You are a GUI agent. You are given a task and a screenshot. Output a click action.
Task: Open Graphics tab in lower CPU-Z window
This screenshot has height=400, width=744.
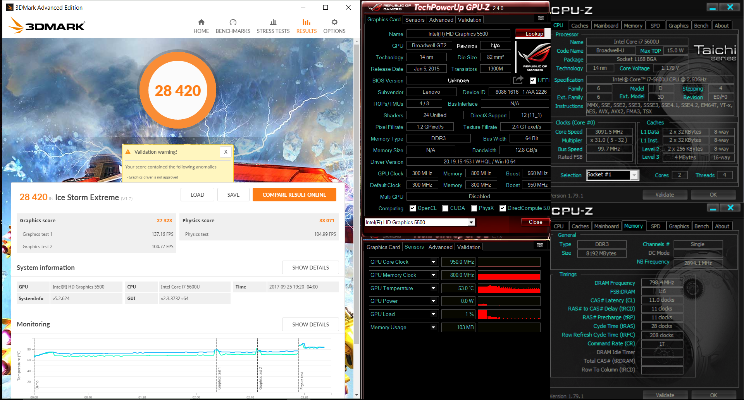click(679, 226)
